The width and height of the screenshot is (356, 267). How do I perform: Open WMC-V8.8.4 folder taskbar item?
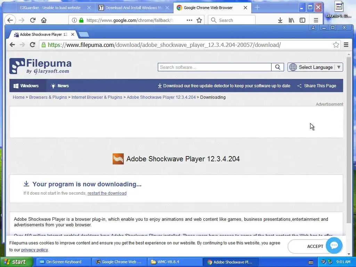(x=175, y=262)
